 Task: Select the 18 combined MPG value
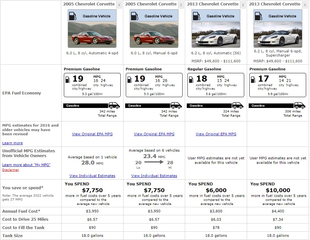point(202,78)
